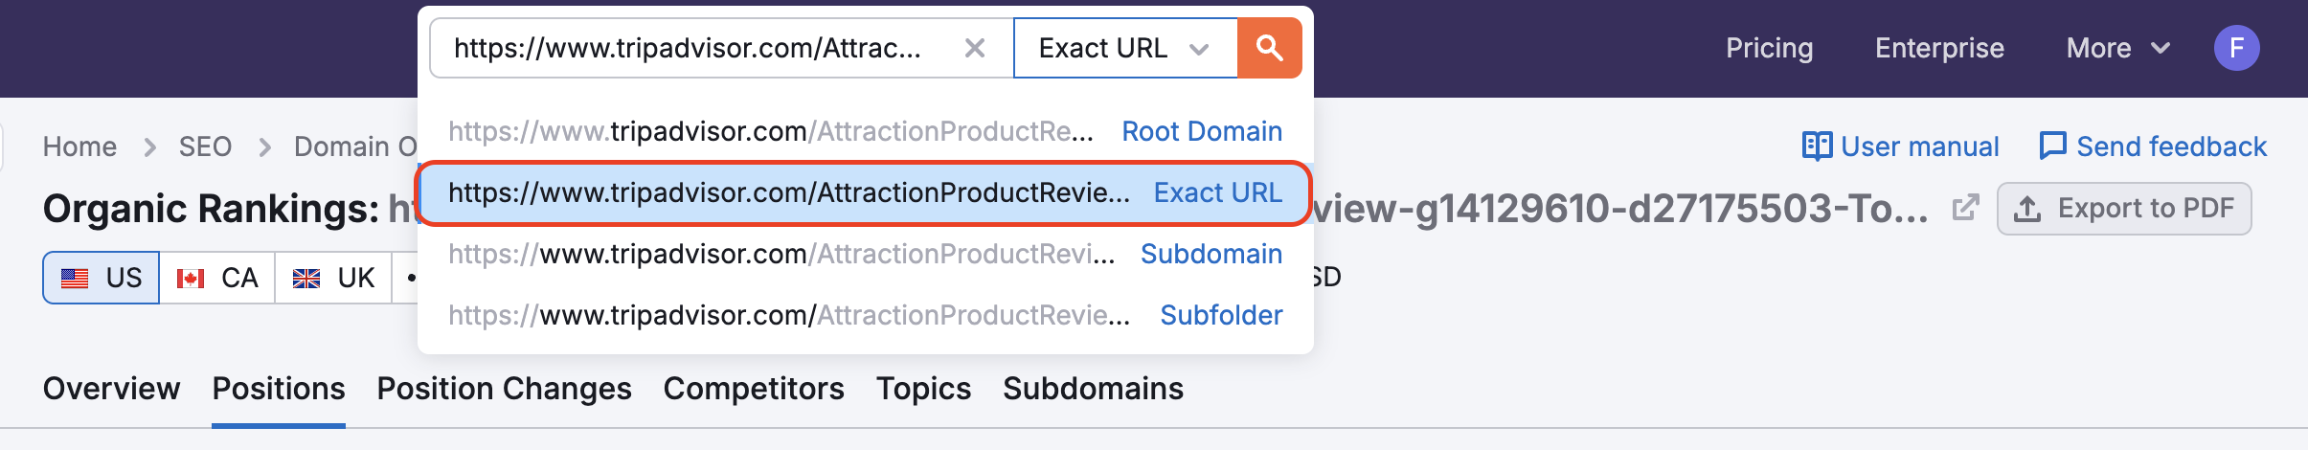Switch to the UK database
The image size is (2308, 450).
click(333, 278)
